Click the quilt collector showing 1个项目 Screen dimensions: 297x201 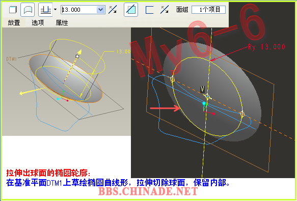click(208, 10)
